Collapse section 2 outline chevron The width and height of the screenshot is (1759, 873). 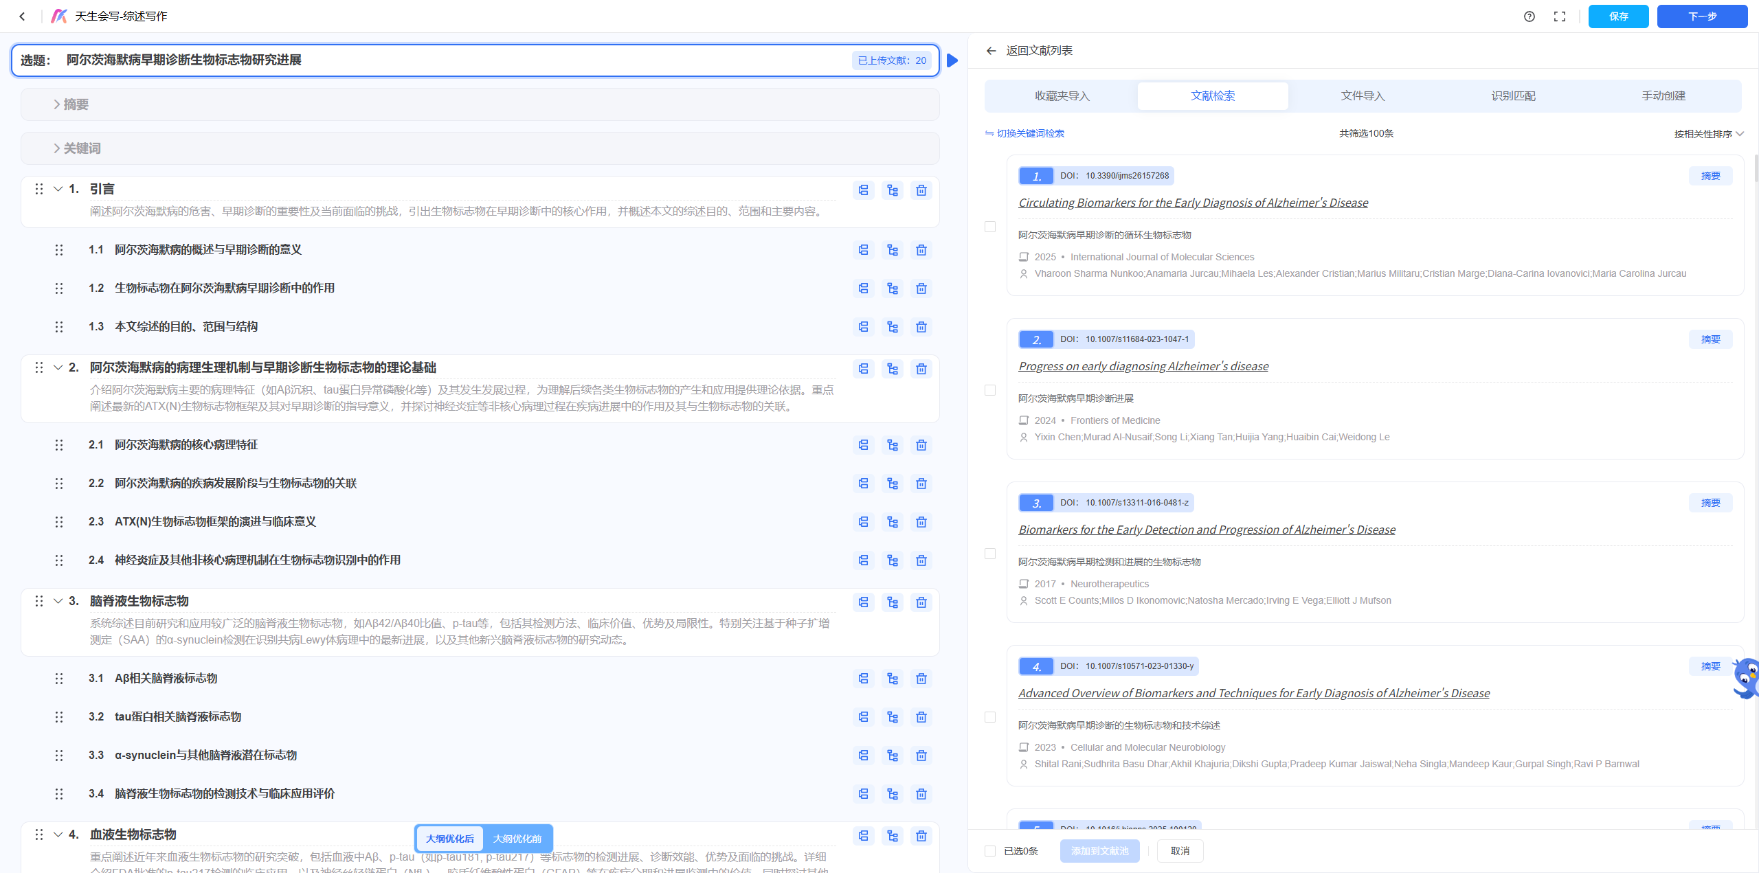[58, 367]
